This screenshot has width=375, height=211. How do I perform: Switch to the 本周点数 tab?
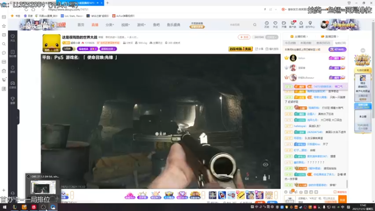click(x=306, y=43)
